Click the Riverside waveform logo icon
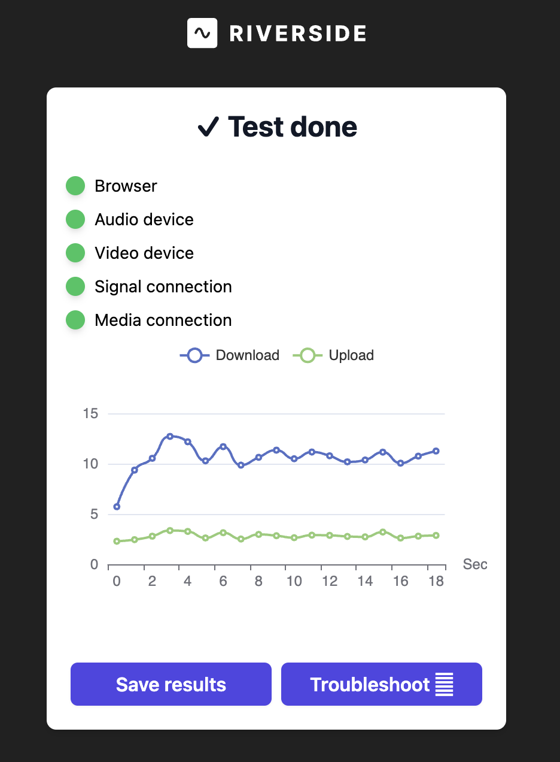 (x=202, y=33)
